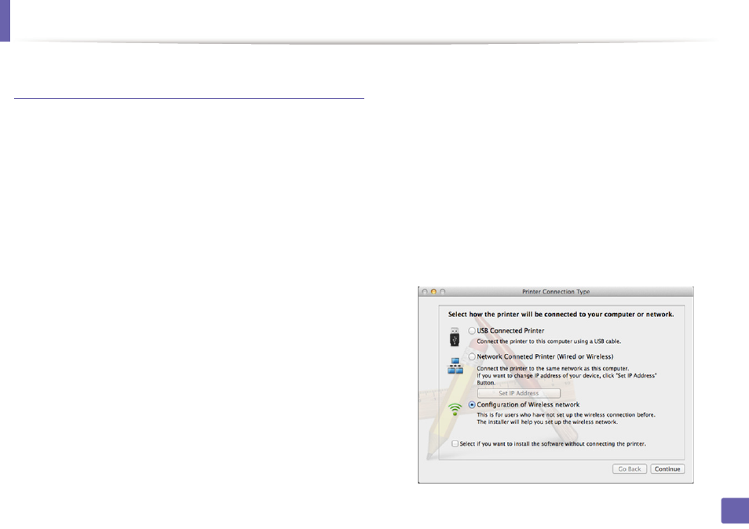Click the green Wi-Fi signal icon
Screen dimensions: 749x529
tap(455, 409)
